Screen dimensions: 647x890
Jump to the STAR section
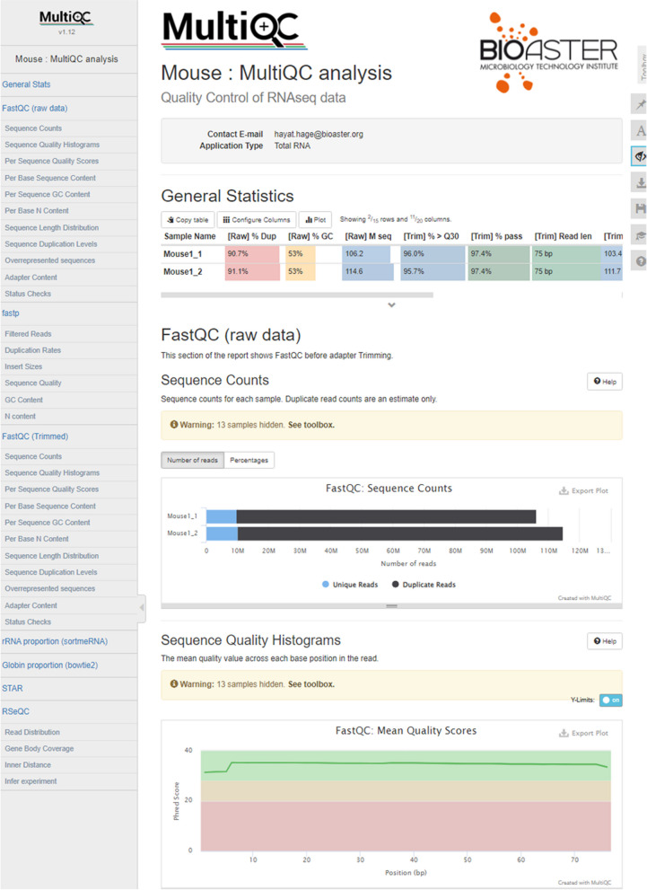[x=13, y=689]
